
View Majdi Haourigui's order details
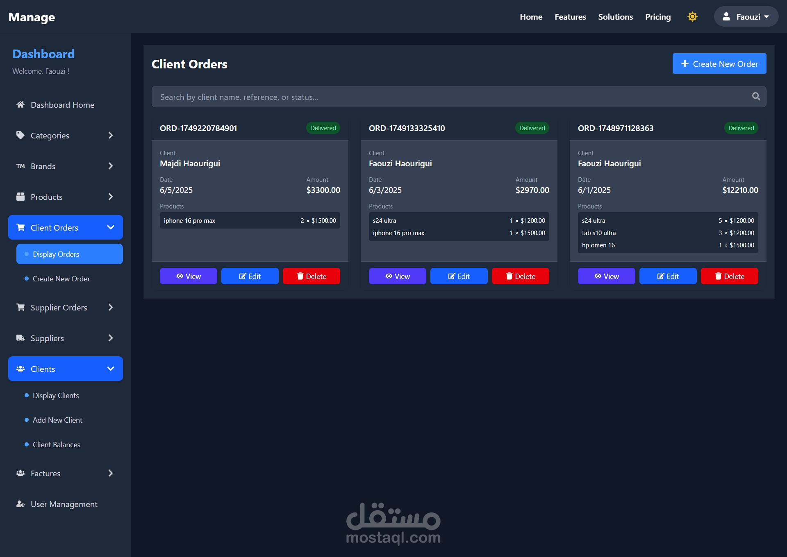click(x=188, y=276)
